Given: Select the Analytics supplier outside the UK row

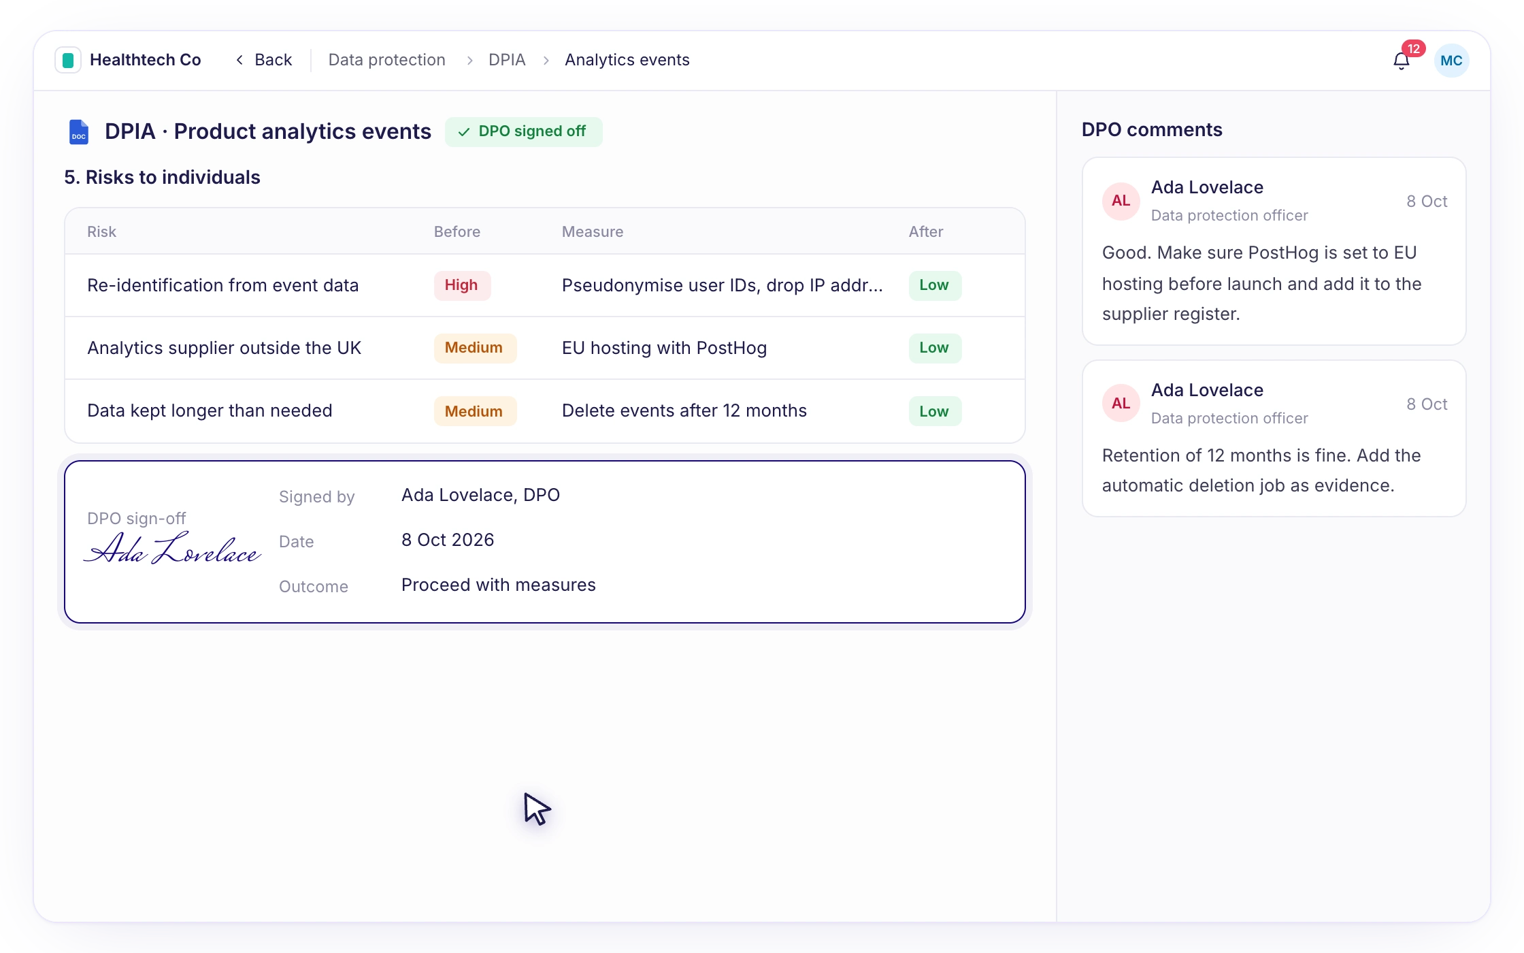Looking at the screenshot, I should click(x=544, y=348).
